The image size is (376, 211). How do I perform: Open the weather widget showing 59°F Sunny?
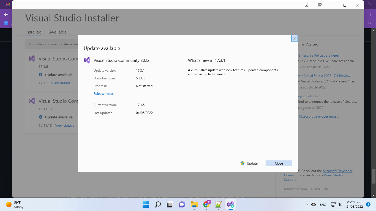(15, 205)
